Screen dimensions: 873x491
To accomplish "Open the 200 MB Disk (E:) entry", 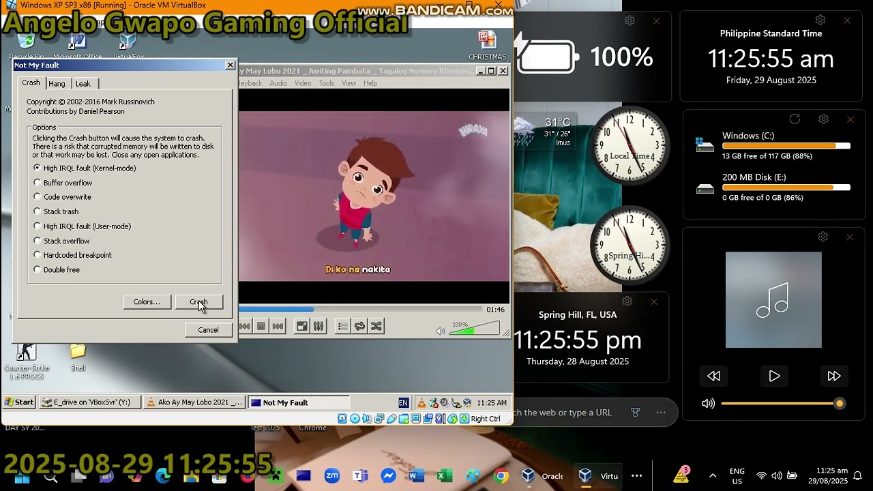I will (x=773, y=187).
